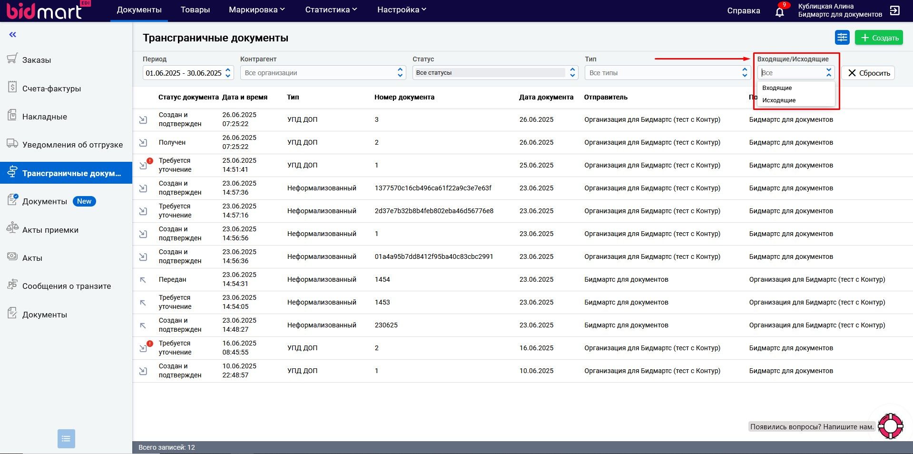The image size is (913, 454).
Task: Click incoming arrow icon for 14:56:56 row
Action: click(x=143, y=234)
